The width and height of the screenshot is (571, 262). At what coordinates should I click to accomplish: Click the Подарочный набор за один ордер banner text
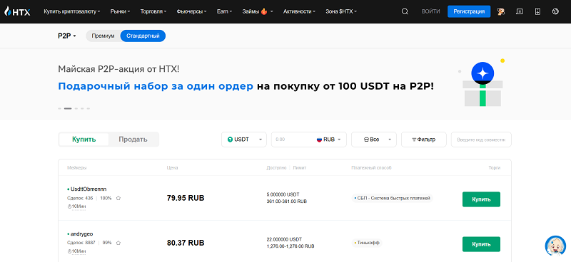156,87
